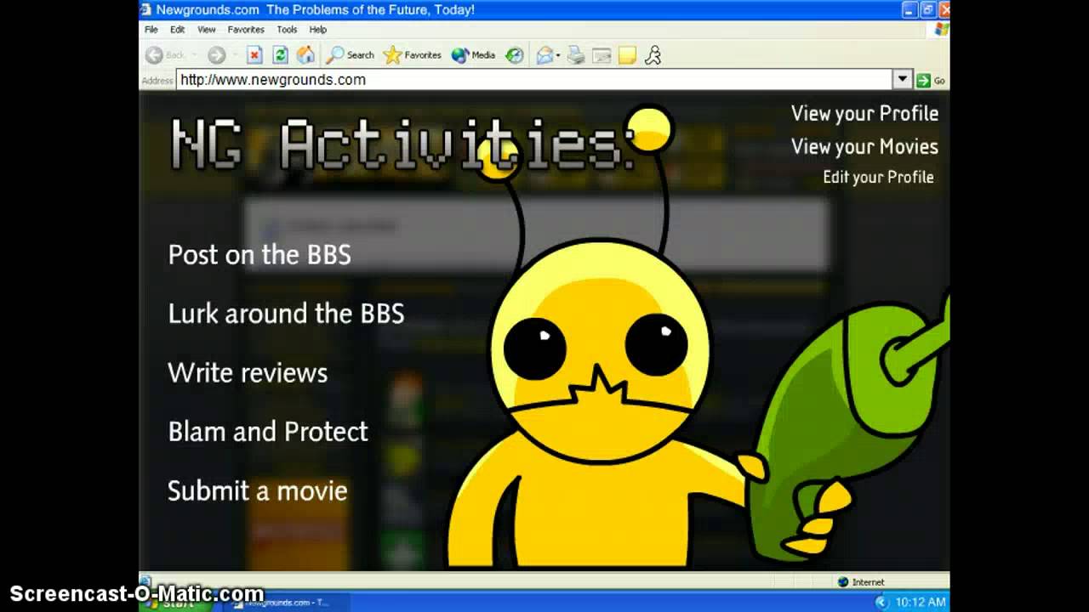The image size is (1089, 612).
Task: Expand hidden system tray icons arrow
Action: (x=881, y=602)
